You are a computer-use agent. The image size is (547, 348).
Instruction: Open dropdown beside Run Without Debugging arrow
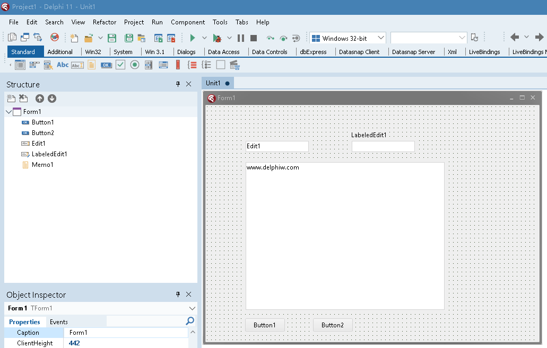tap(204, 38)
